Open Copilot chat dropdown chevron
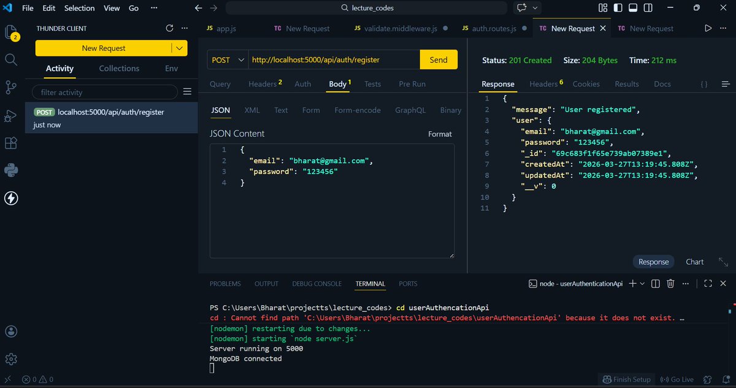Image resolution: width=736 pixels, height=388 pixels. (535, 8)
